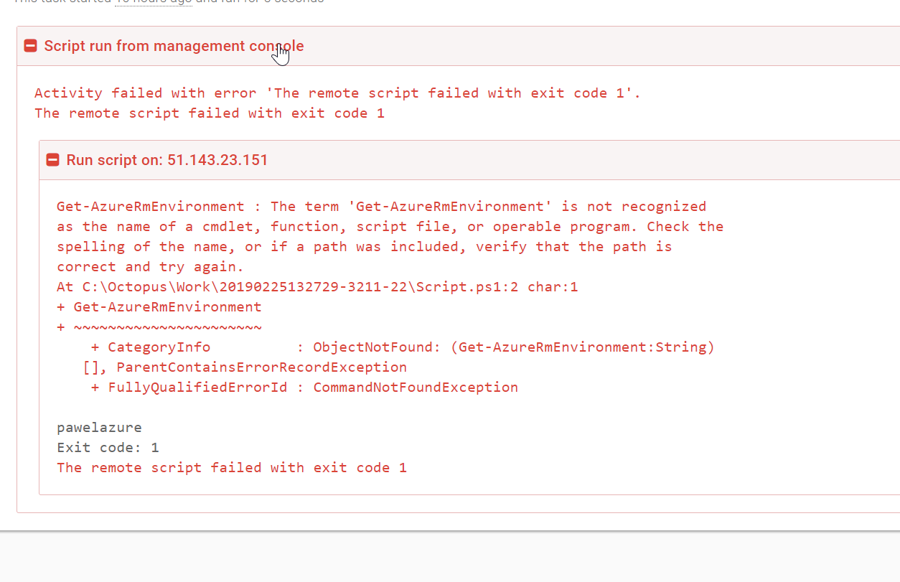Click the 'Script run from management console' header text
This screenshot has height=582, width=900.
(174, 45)
